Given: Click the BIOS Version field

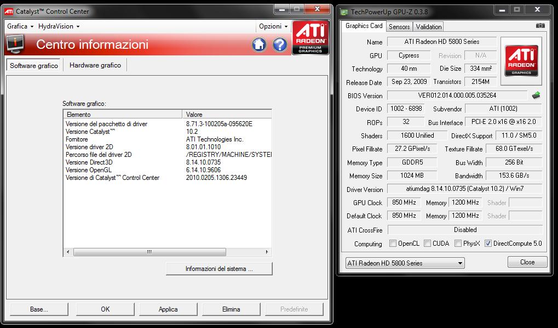Looking at the screenshot, I should tap(457, 95).
